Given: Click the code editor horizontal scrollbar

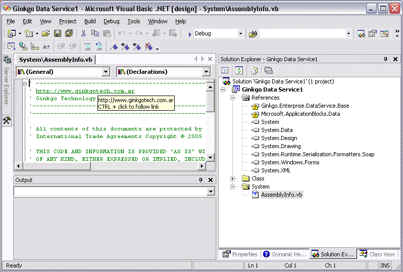Looking at the screenshot, I should [111, 166].
